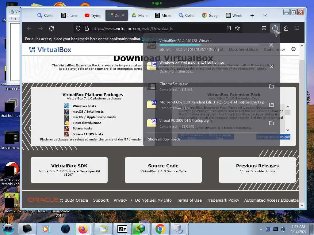The image size is (314, 235).
Task: Open the Trademark Policy link
Action: click(x=223, y=200)
